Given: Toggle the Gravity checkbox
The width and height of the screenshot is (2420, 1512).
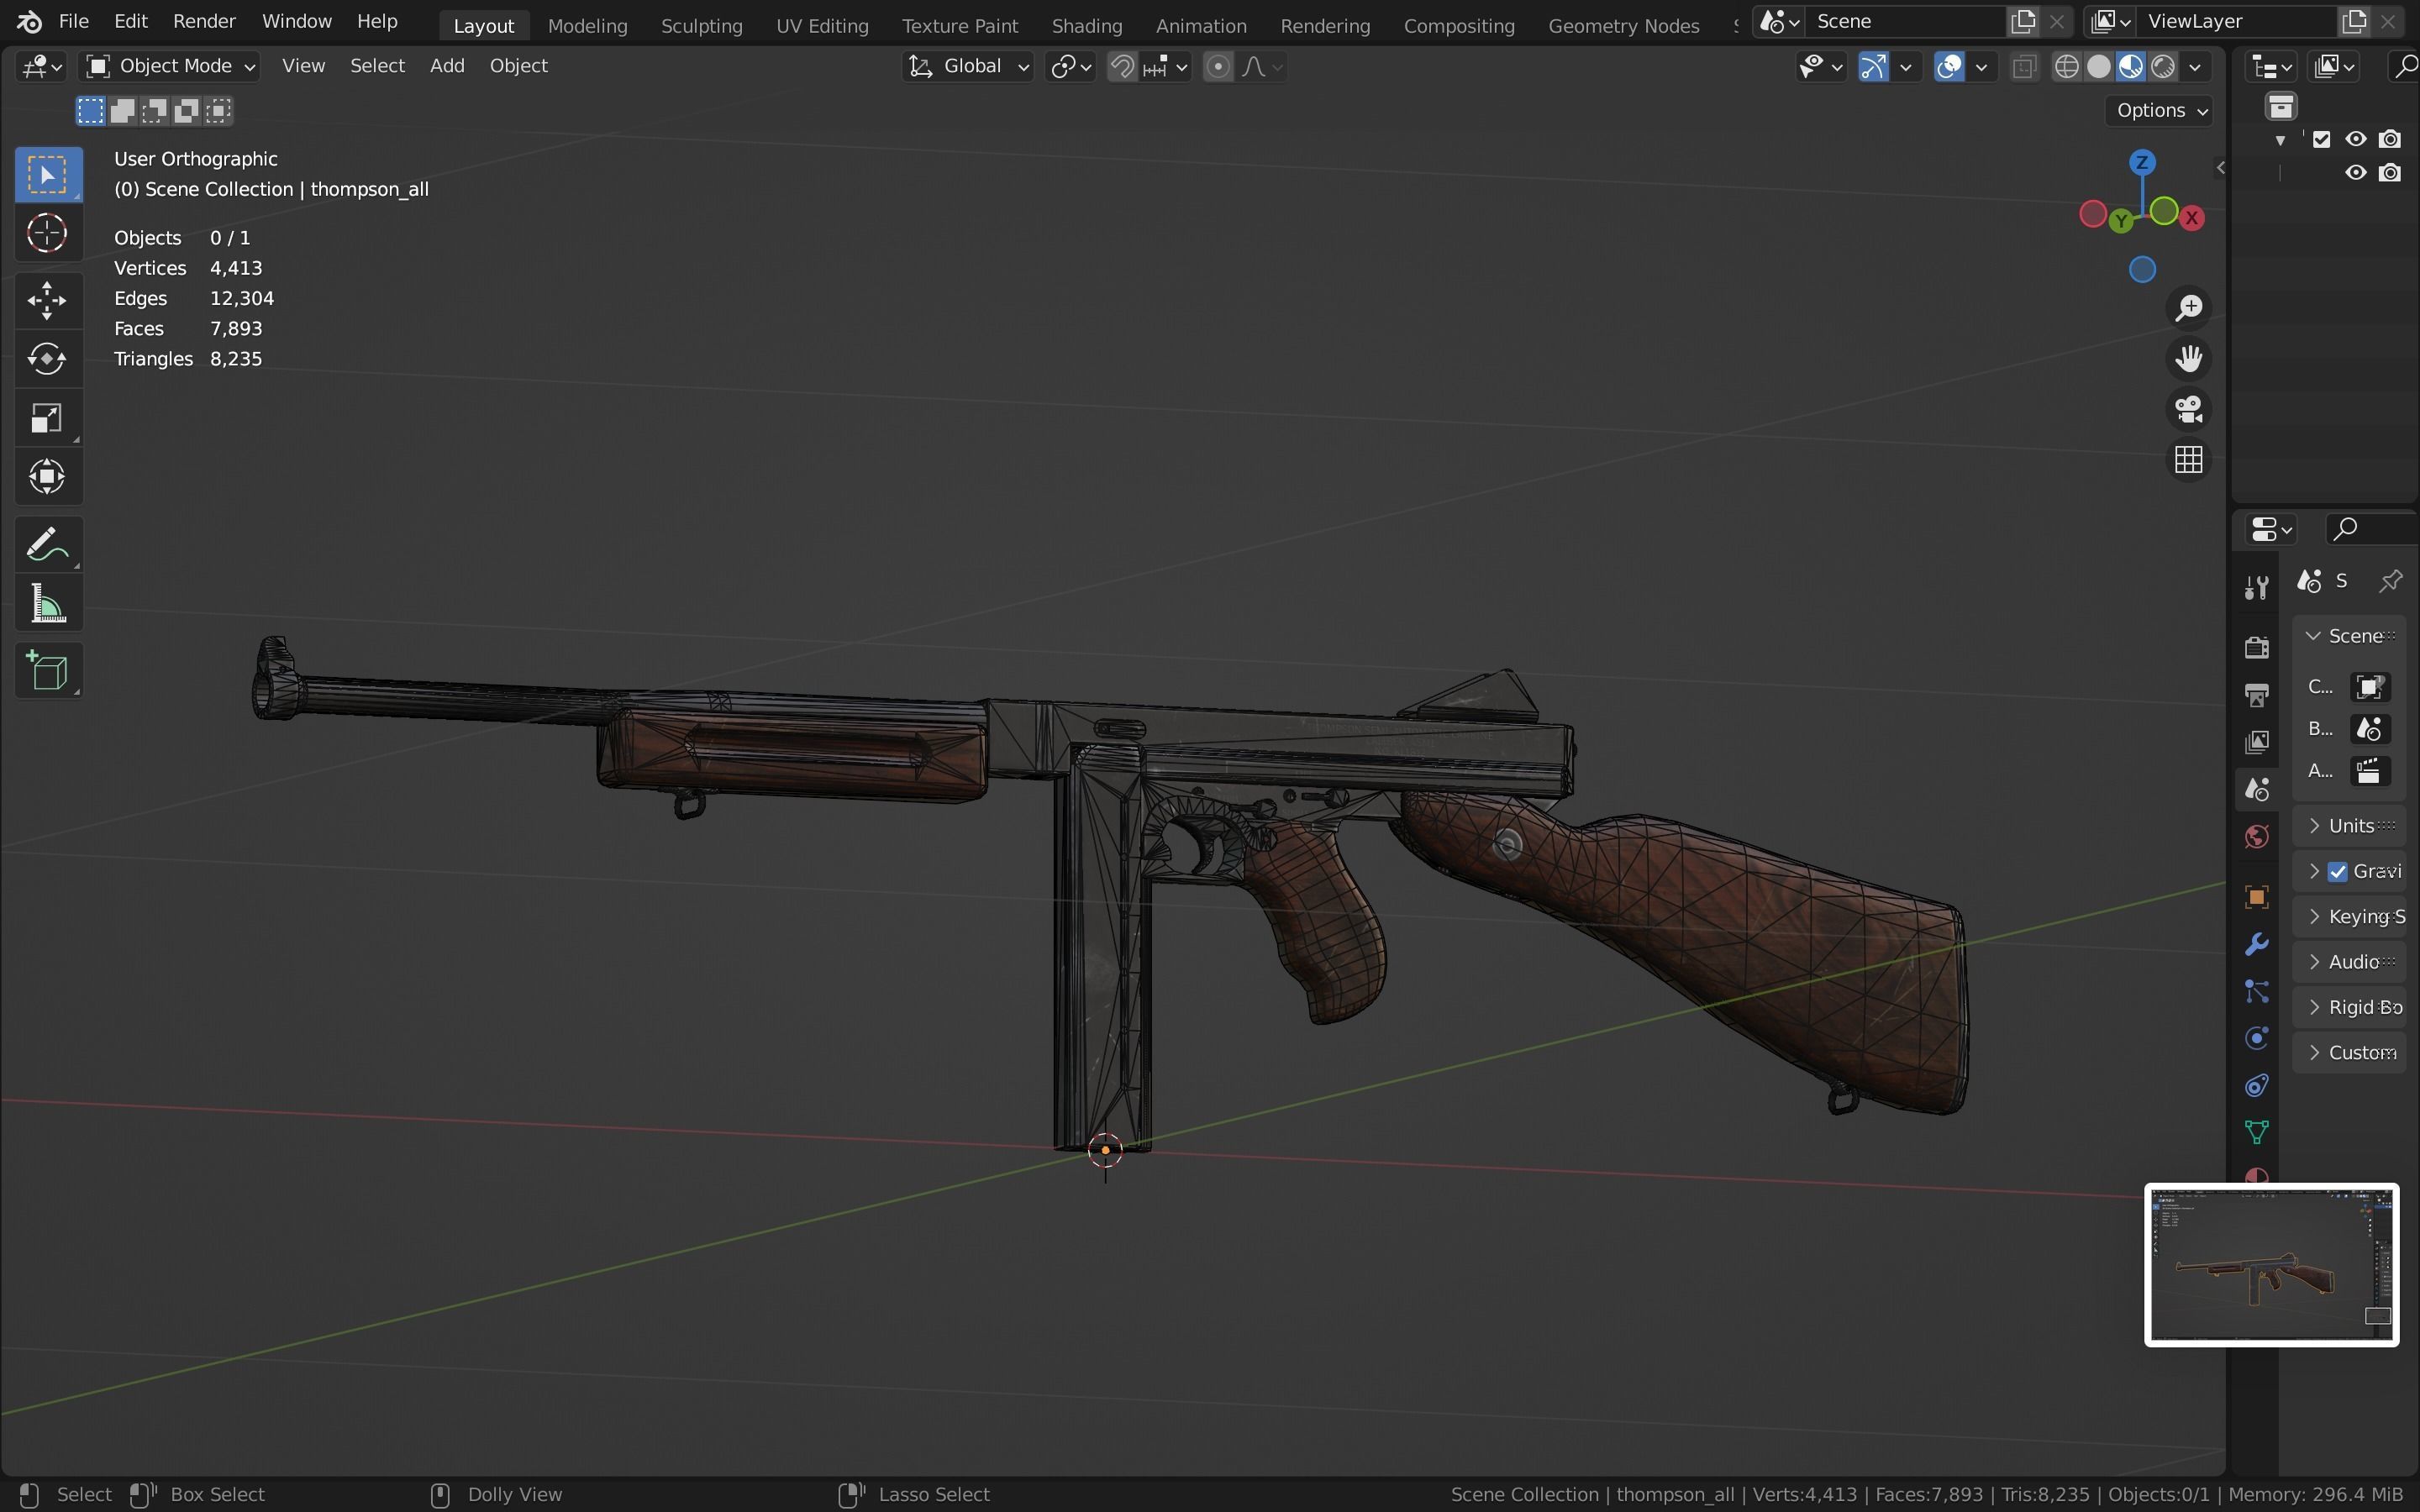Looking at the screenshot, I should 2337,871.
